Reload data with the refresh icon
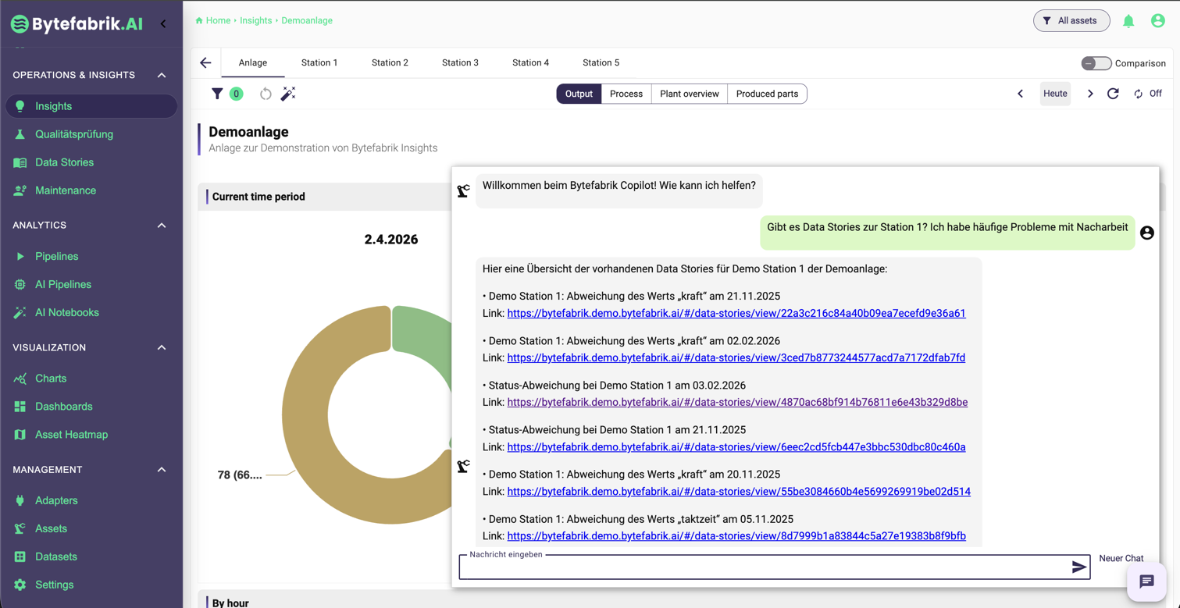 (x=1113, y=94)
